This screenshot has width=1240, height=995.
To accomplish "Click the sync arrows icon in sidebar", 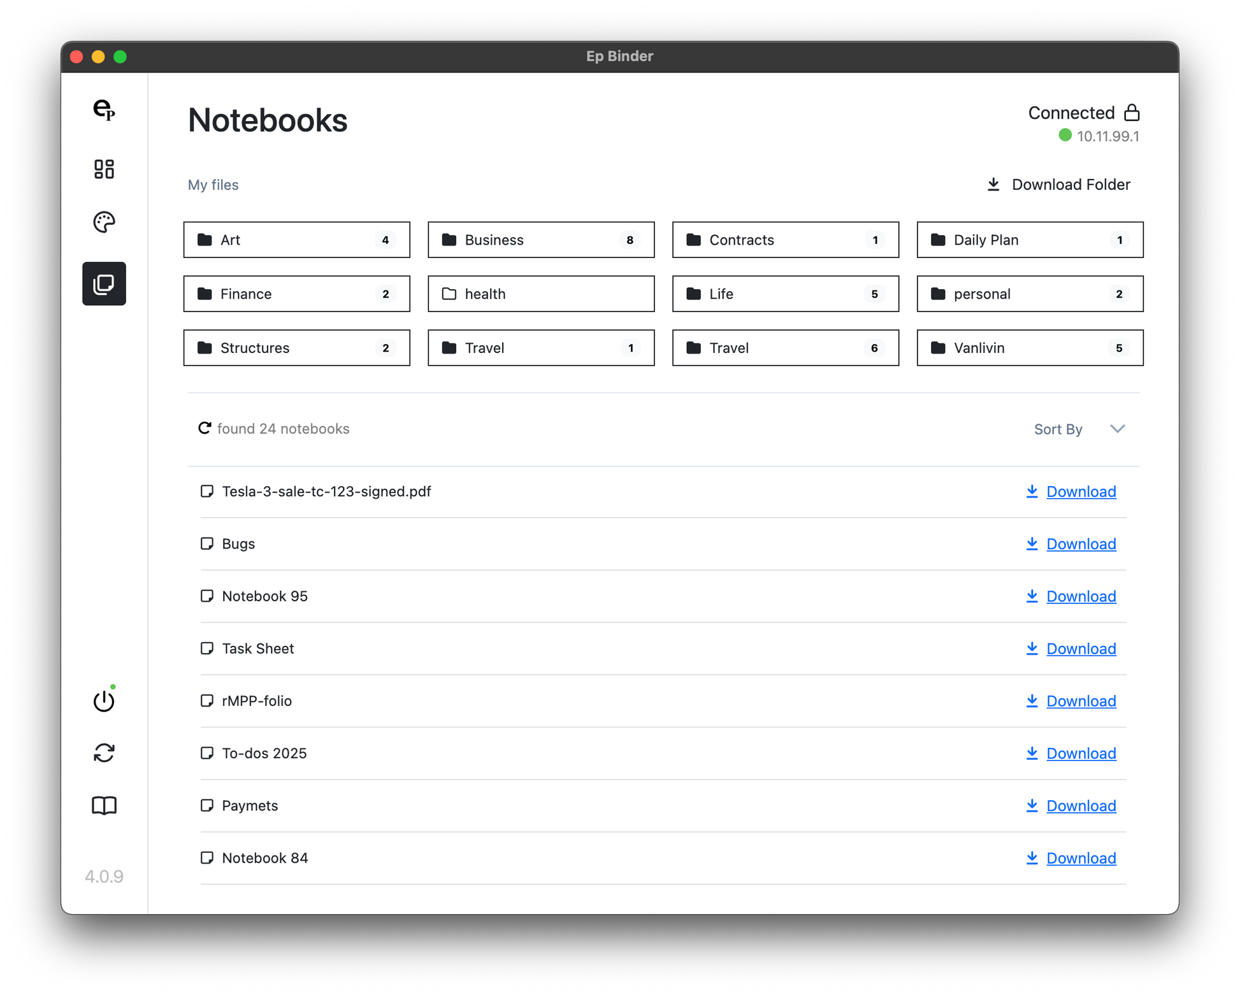I will (x=104, y=753).
